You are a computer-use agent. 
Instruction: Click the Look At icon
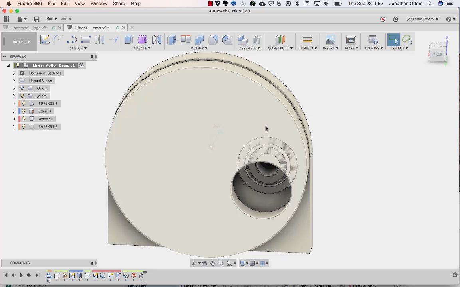coord(204,263)
